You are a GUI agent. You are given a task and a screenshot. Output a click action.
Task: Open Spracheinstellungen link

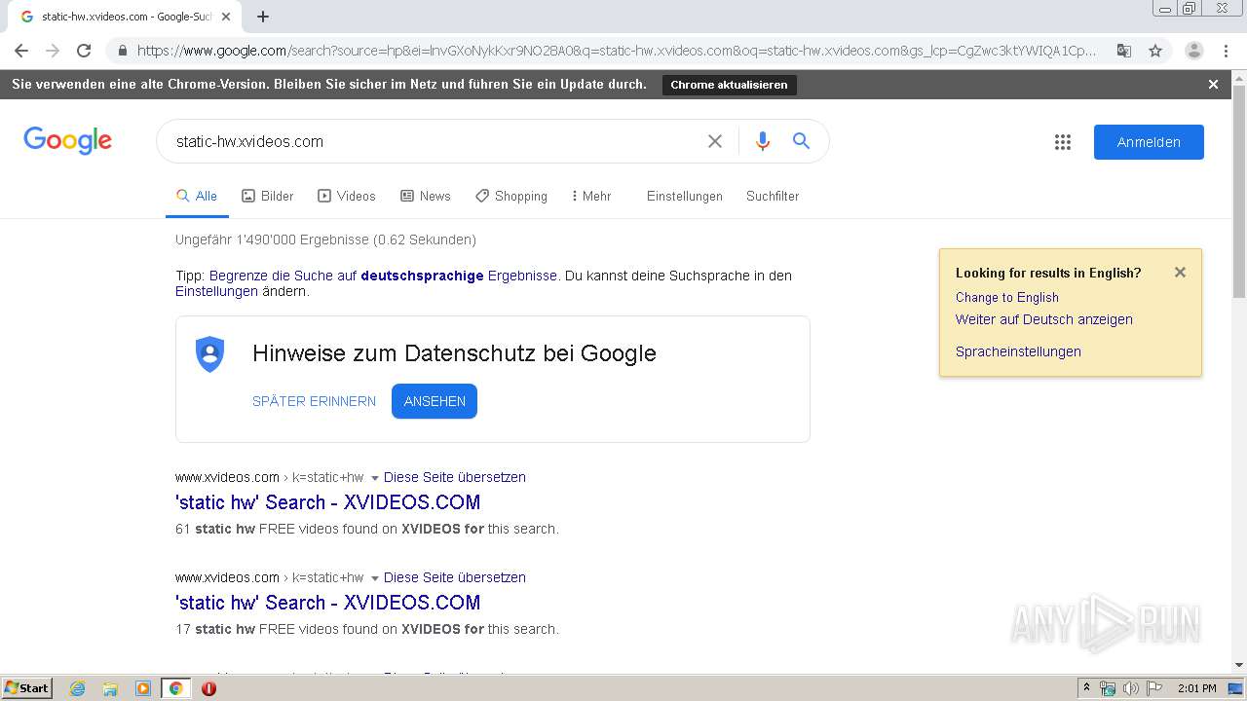(1018, 351)
